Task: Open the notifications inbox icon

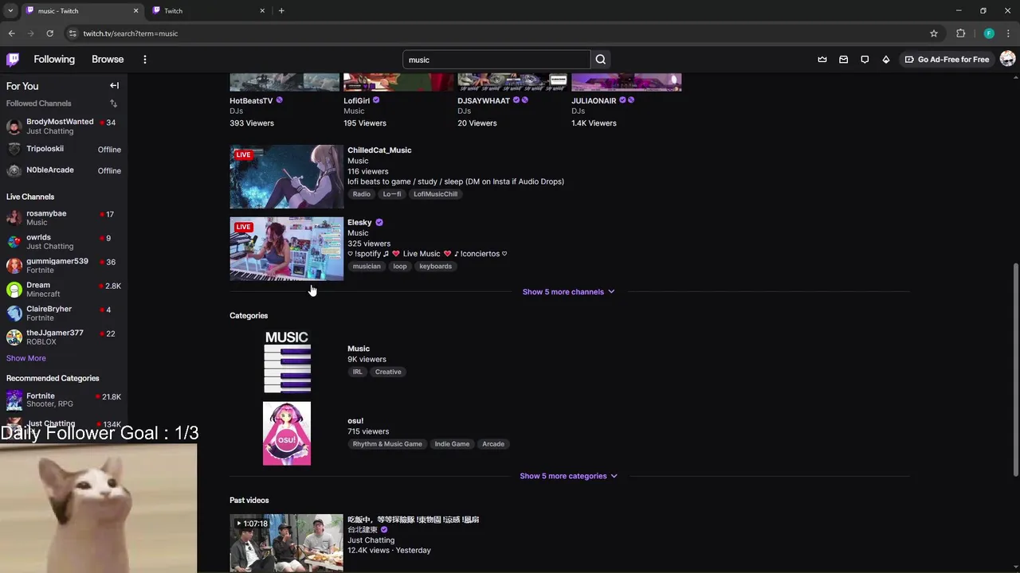Action: tap(843, 60)
